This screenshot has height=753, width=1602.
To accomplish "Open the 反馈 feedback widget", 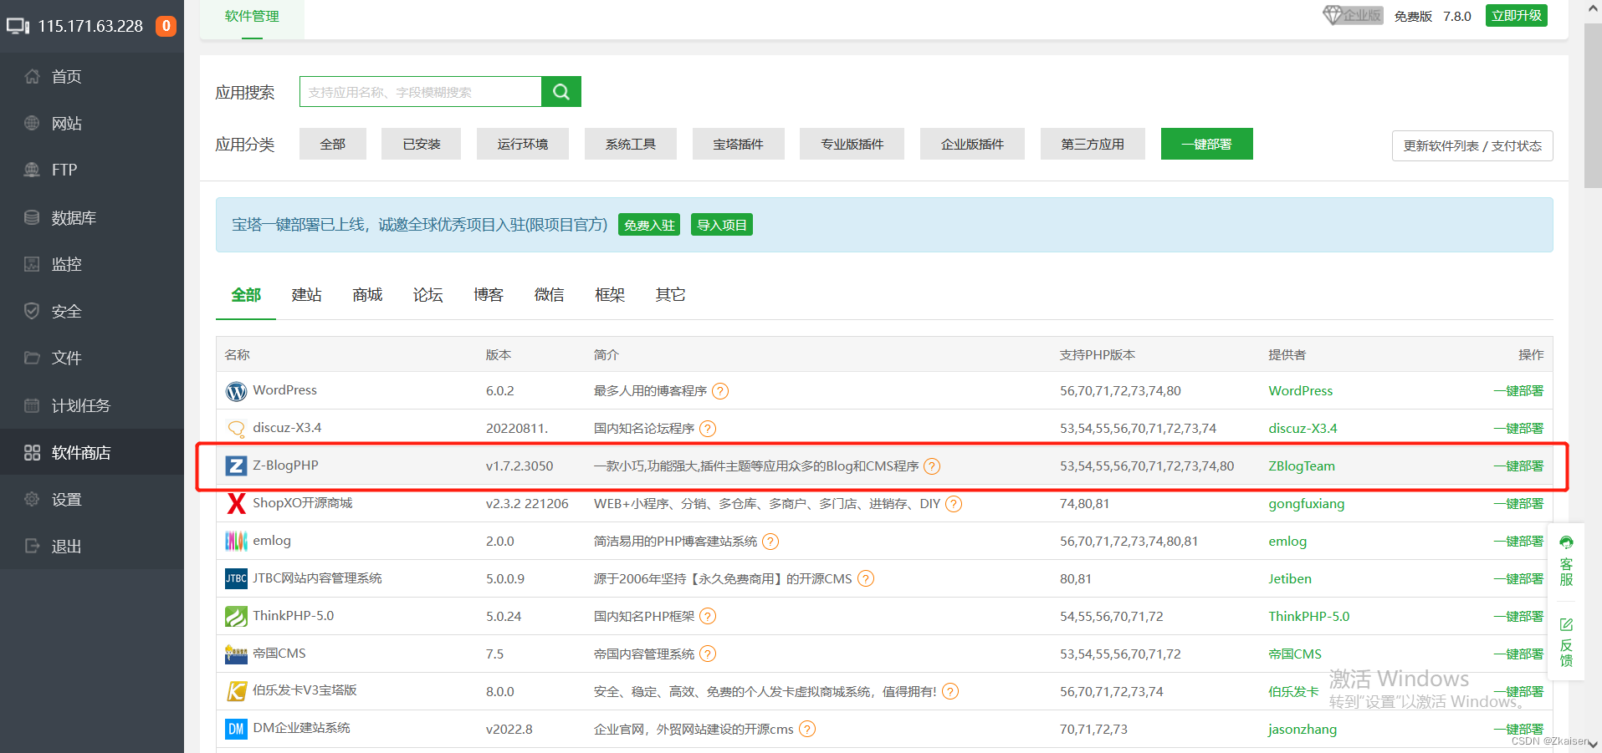I will click(x=1566, y=642).
